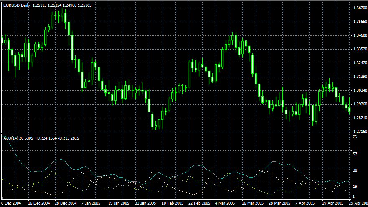368x207 pixels.
Task: Click the 31 Jan 2005 date label
Action: click(x=145, y=203)
